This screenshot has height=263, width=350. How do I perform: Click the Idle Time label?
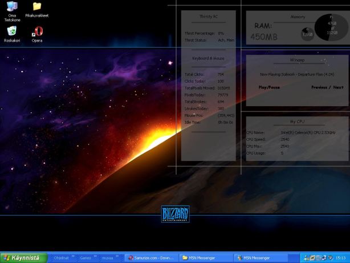[193, 123]
